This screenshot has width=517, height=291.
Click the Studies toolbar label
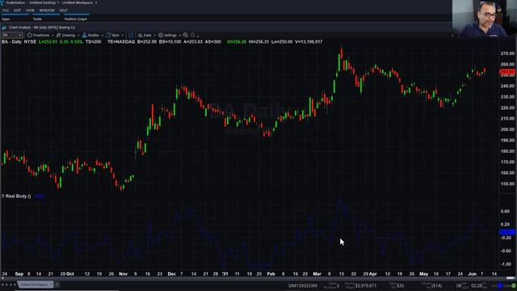pyautogui.click(x=94, y=36)
